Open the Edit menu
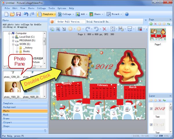Image resolution: width=174 pixels, height=139 pixels. pyautogui.click(x=15, y=8)
